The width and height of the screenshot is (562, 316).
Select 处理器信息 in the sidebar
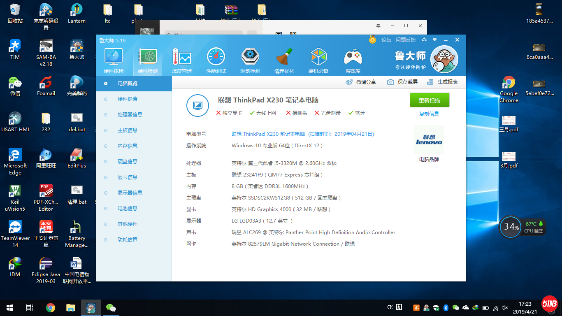tap(130, 115)
